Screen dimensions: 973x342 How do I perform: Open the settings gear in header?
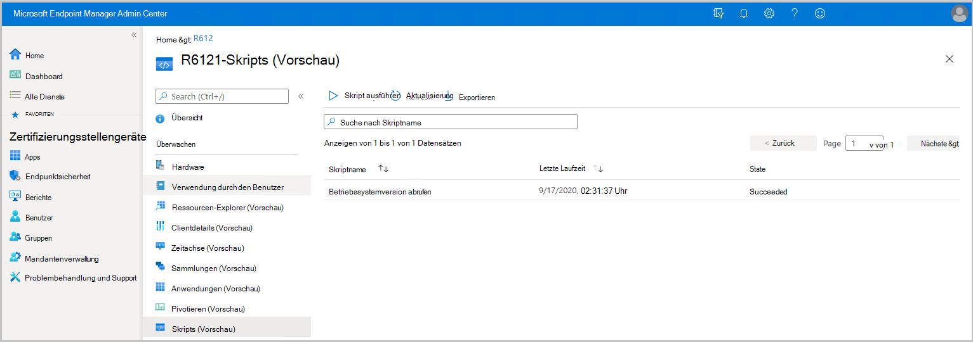[769, 13]
